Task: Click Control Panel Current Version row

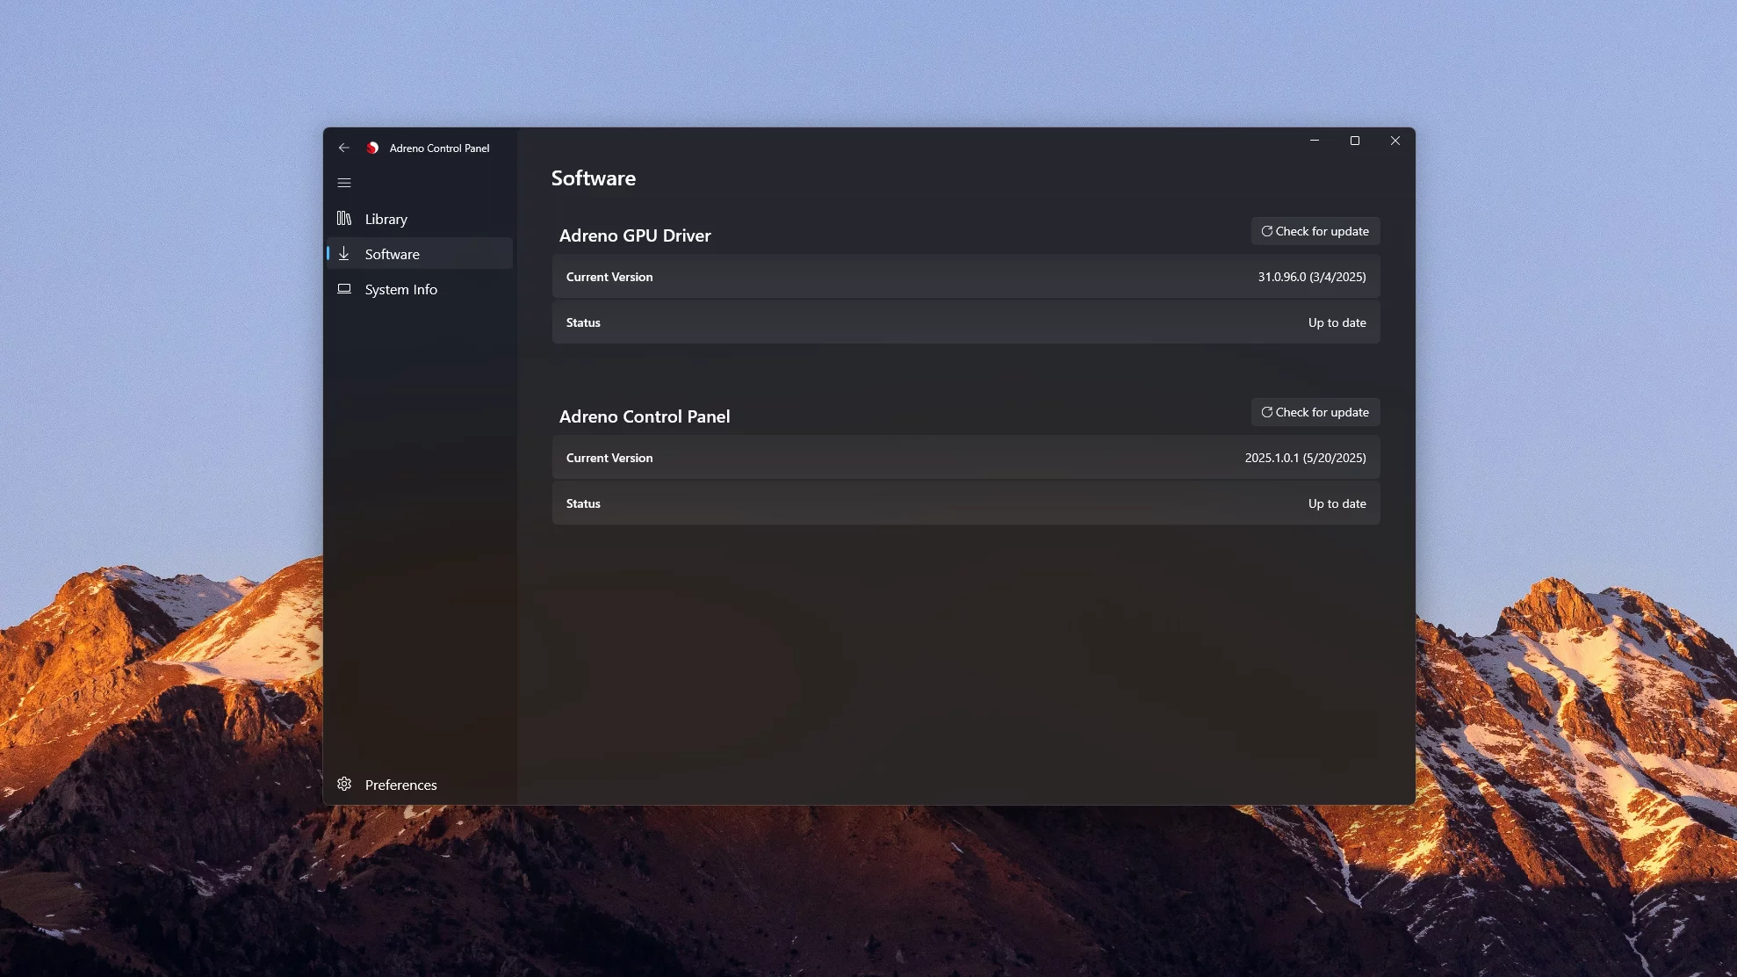Action: pyautogui.click(x=965, y=458)
